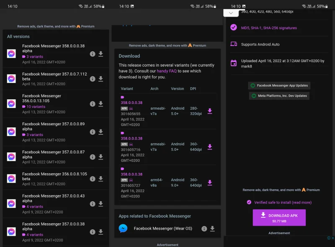The height and width of the screenshot is (247, 335).
Task: Click the image notification icon in middle status bar
Action: point(132,6)
